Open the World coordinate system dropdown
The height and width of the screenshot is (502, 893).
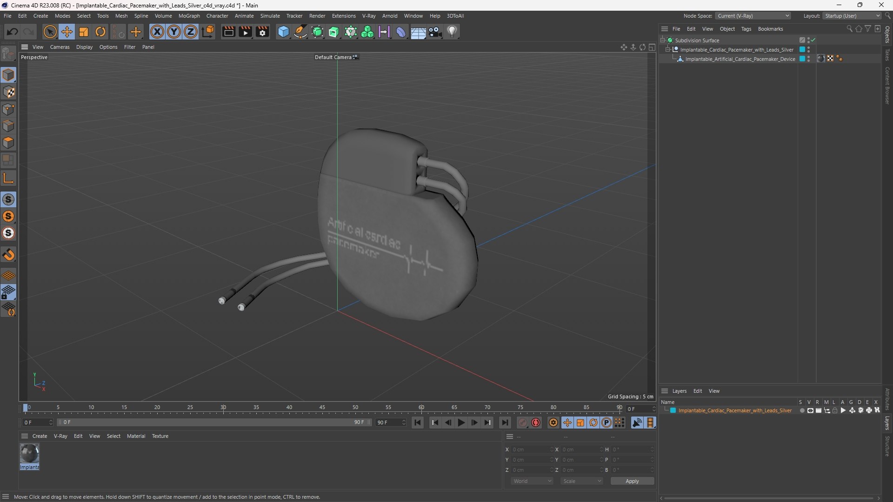tap(532, 481)
